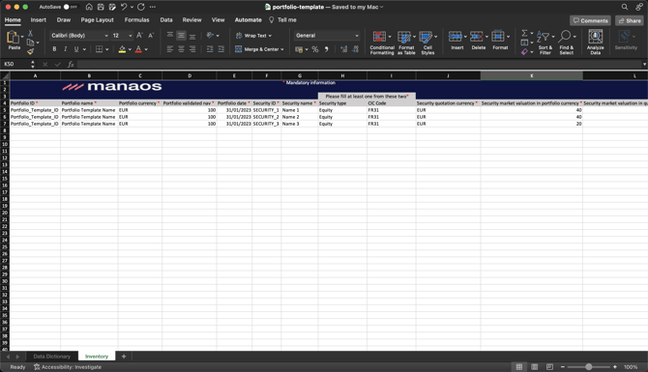Screen dimensions: 648x372
Task: Click the Delete cells icon
Action: pos(477,37)
